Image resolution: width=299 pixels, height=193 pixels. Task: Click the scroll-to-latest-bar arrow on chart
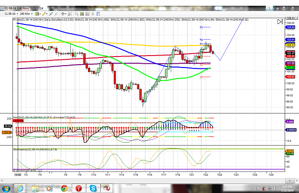click(280, 22)
